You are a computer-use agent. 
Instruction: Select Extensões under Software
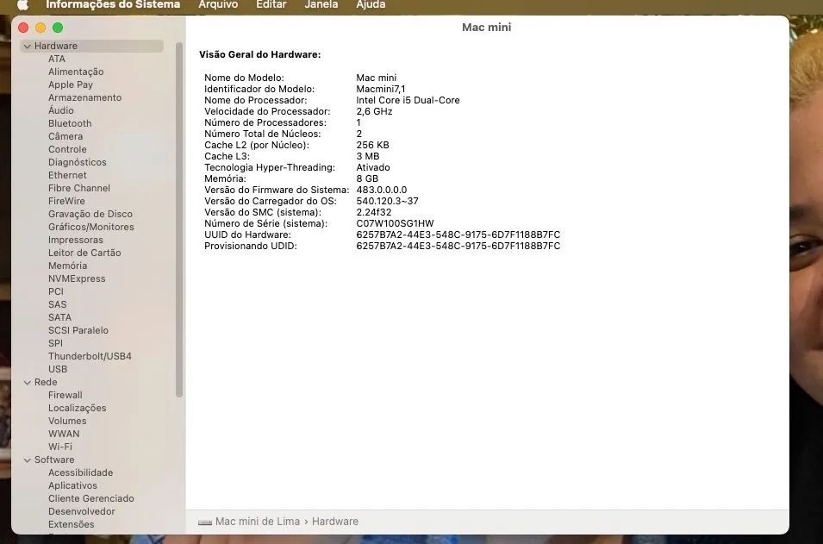(x=72, y=524)
